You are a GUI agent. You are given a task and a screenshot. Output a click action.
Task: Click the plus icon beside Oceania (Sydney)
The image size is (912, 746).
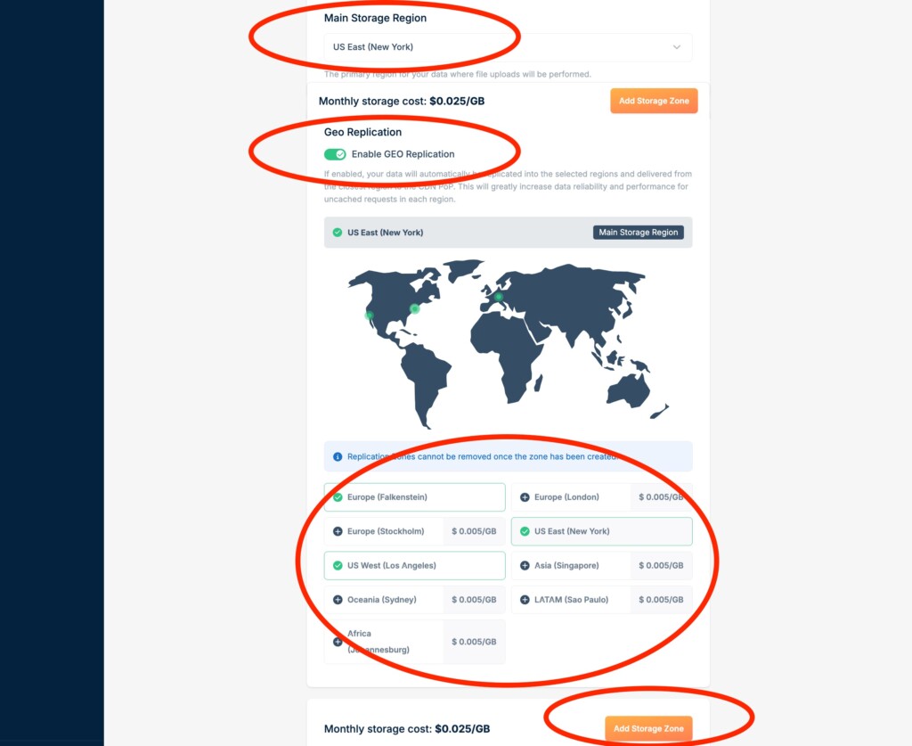tap(338, 600)
